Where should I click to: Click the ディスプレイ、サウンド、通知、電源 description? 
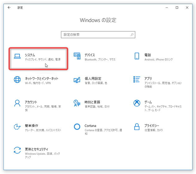pos(43,59)
